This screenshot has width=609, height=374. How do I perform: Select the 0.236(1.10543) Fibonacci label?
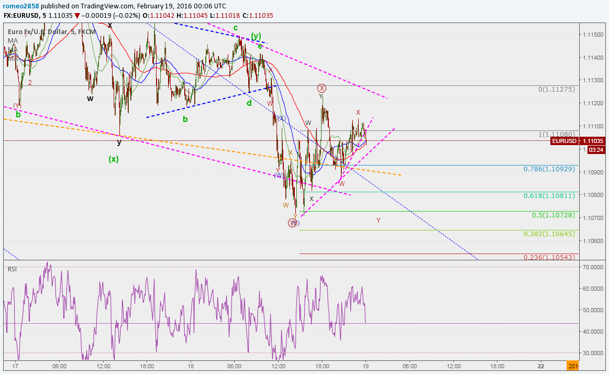(549, 258)
